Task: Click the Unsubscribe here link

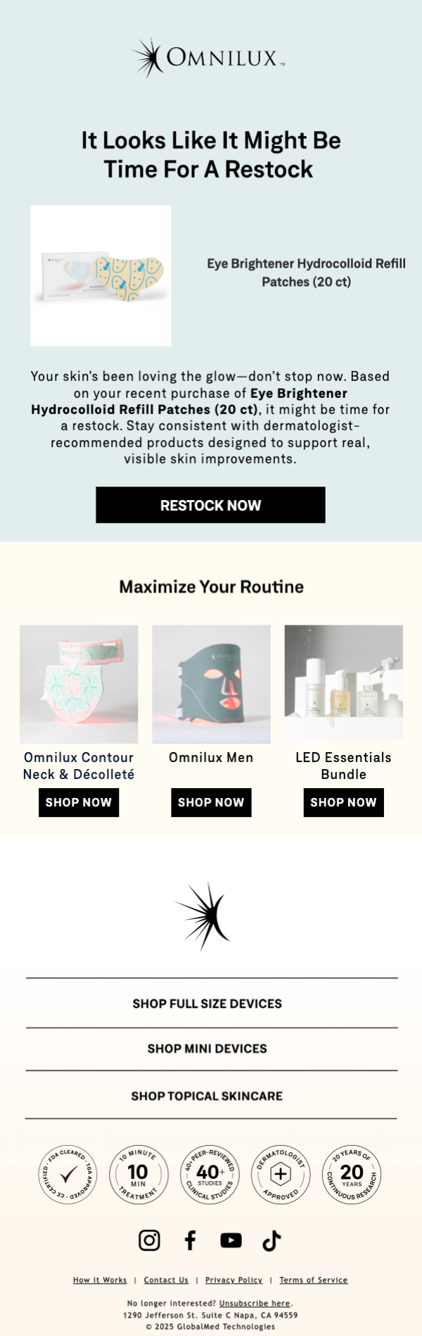Action: click(255, 1303)
